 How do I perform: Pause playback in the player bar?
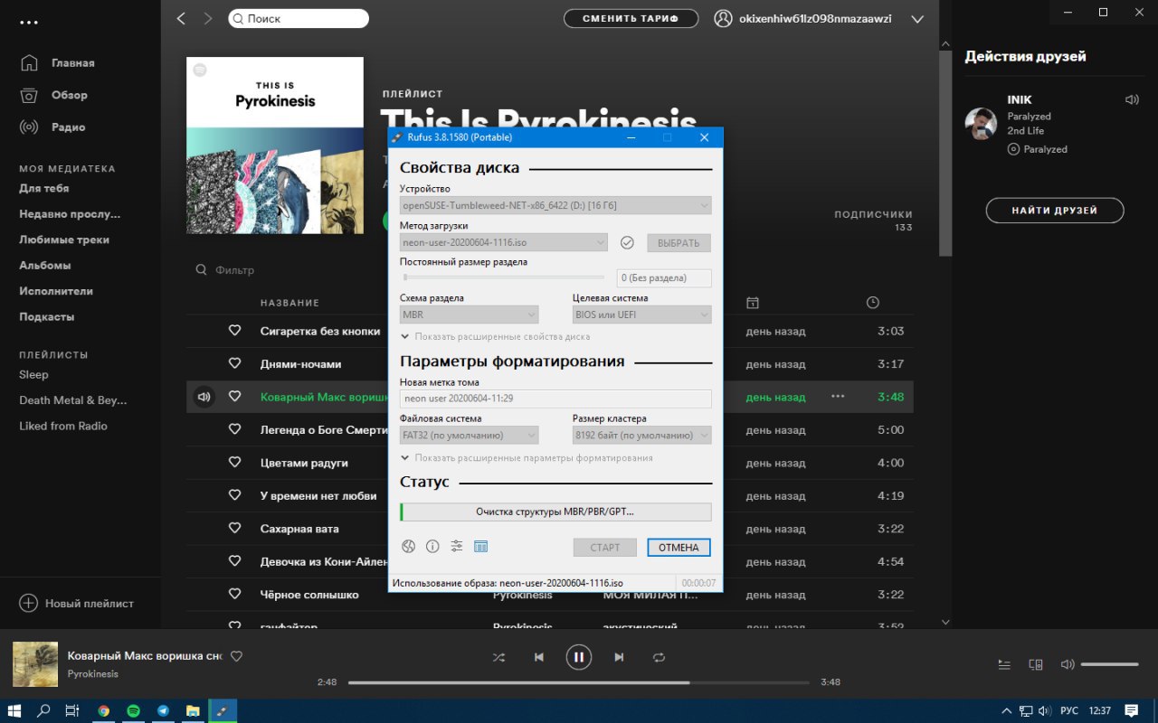579,657
